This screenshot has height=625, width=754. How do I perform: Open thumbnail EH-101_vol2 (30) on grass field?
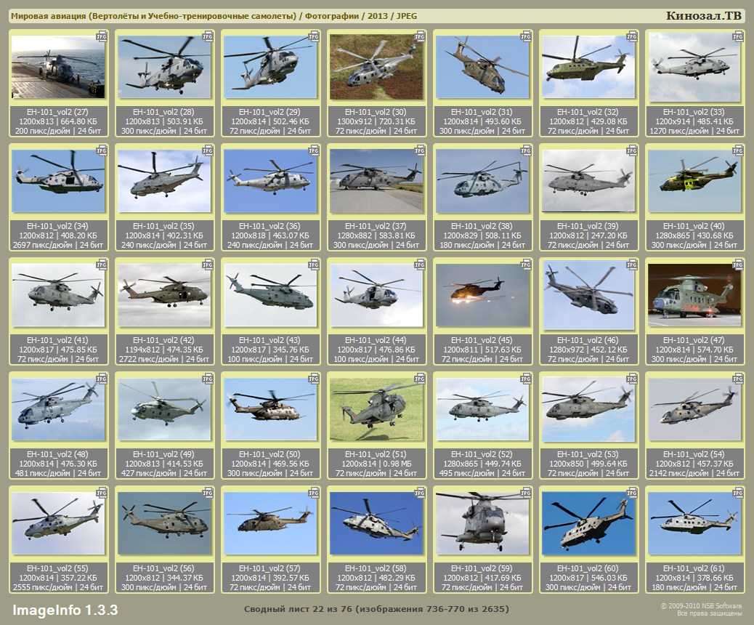click(376, 67)
